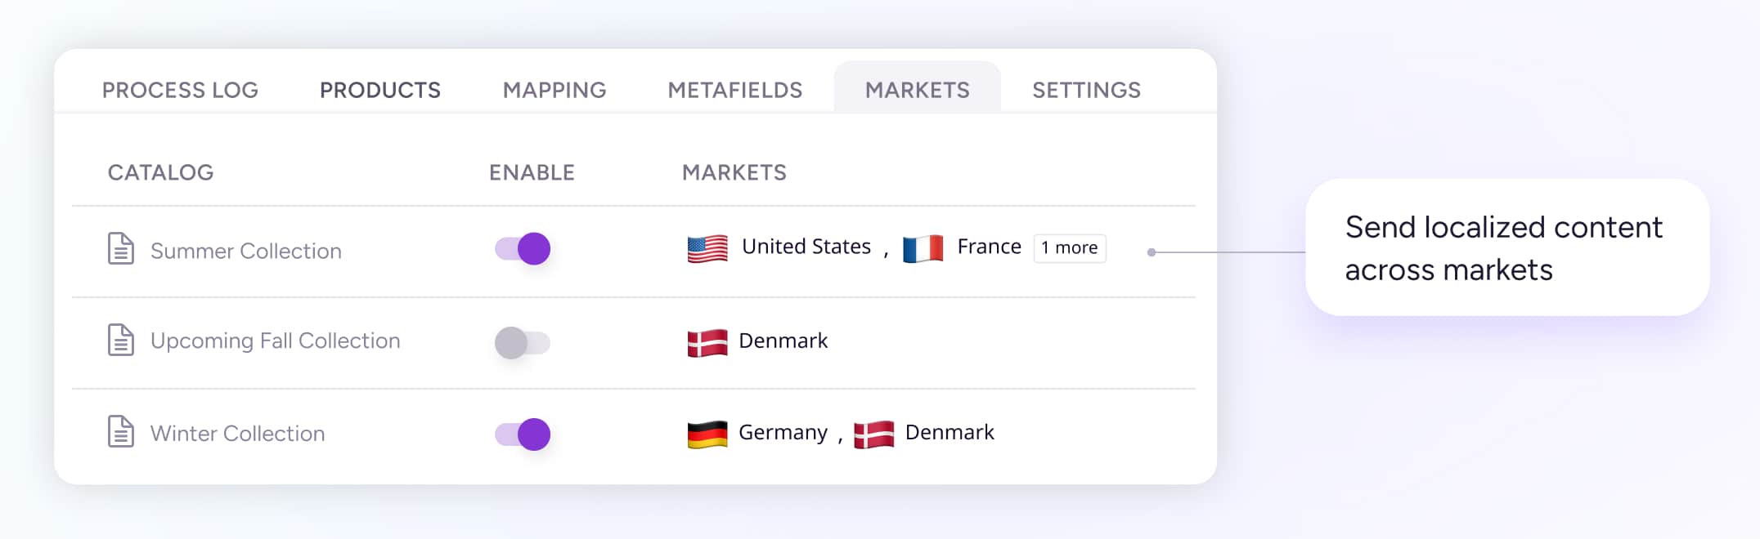Click the Summer Collection catalog name
The height and width of the screenshot is (539, 1760).
246,251
